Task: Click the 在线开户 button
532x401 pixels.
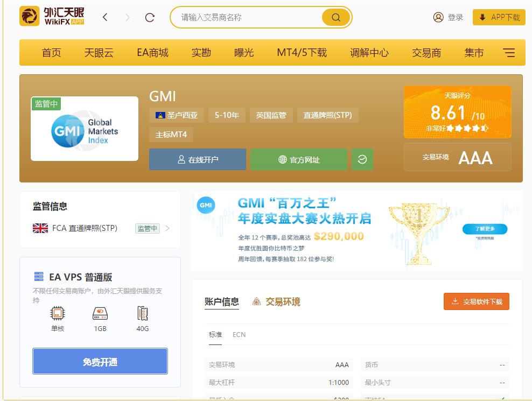Action: 198,159
